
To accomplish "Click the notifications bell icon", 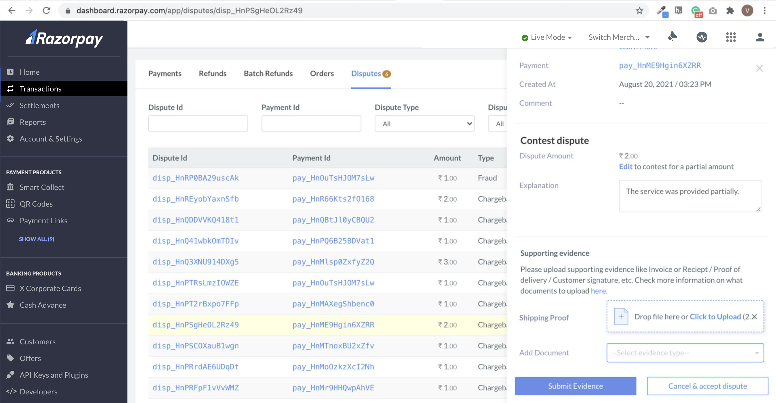I will (672, 36).
